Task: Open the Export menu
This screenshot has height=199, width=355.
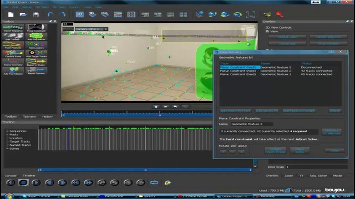Action: pyautogui.click(x=74, y=7)
